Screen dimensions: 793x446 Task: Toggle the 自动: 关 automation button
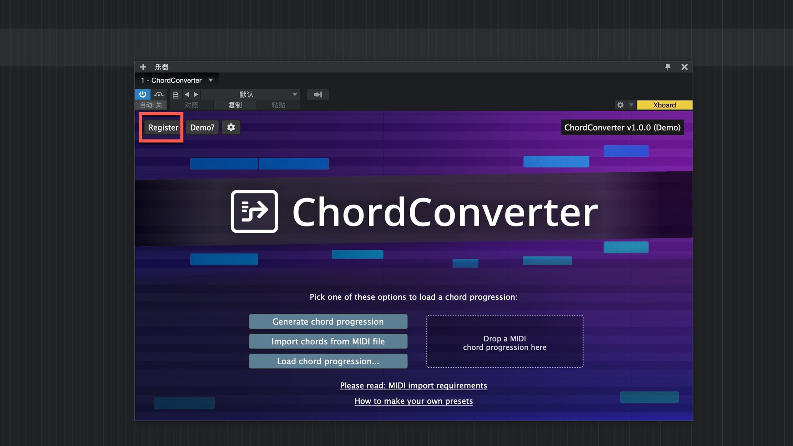tap(151, 105)
